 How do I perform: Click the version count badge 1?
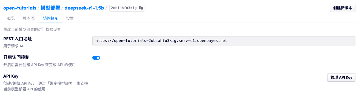click(33, 19)
